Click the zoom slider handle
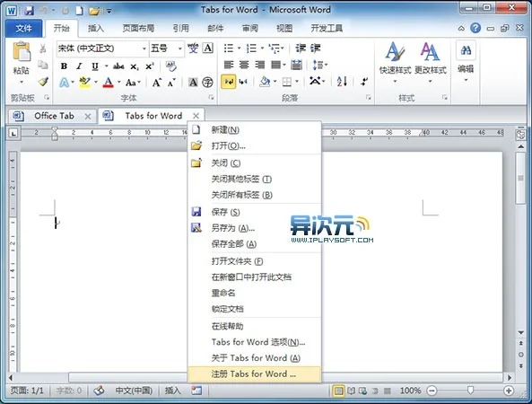 click(470, 391)
